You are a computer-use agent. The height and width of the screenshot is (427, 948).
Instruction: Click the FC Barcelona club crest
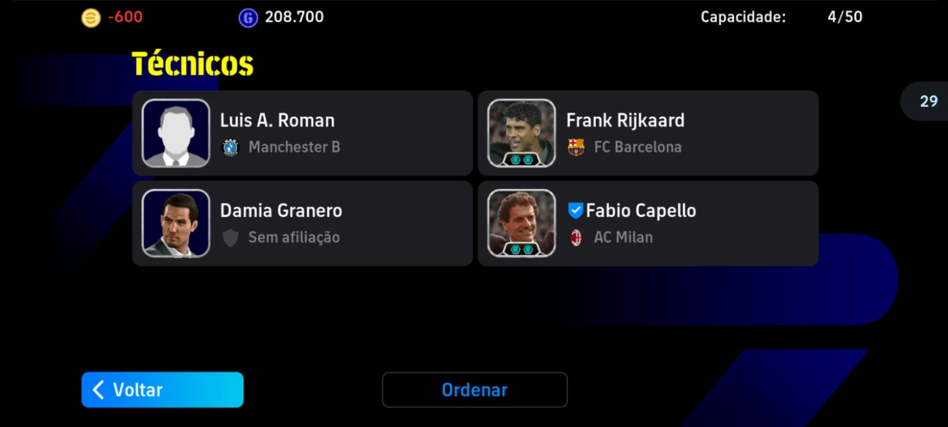(x=576, y=147)
